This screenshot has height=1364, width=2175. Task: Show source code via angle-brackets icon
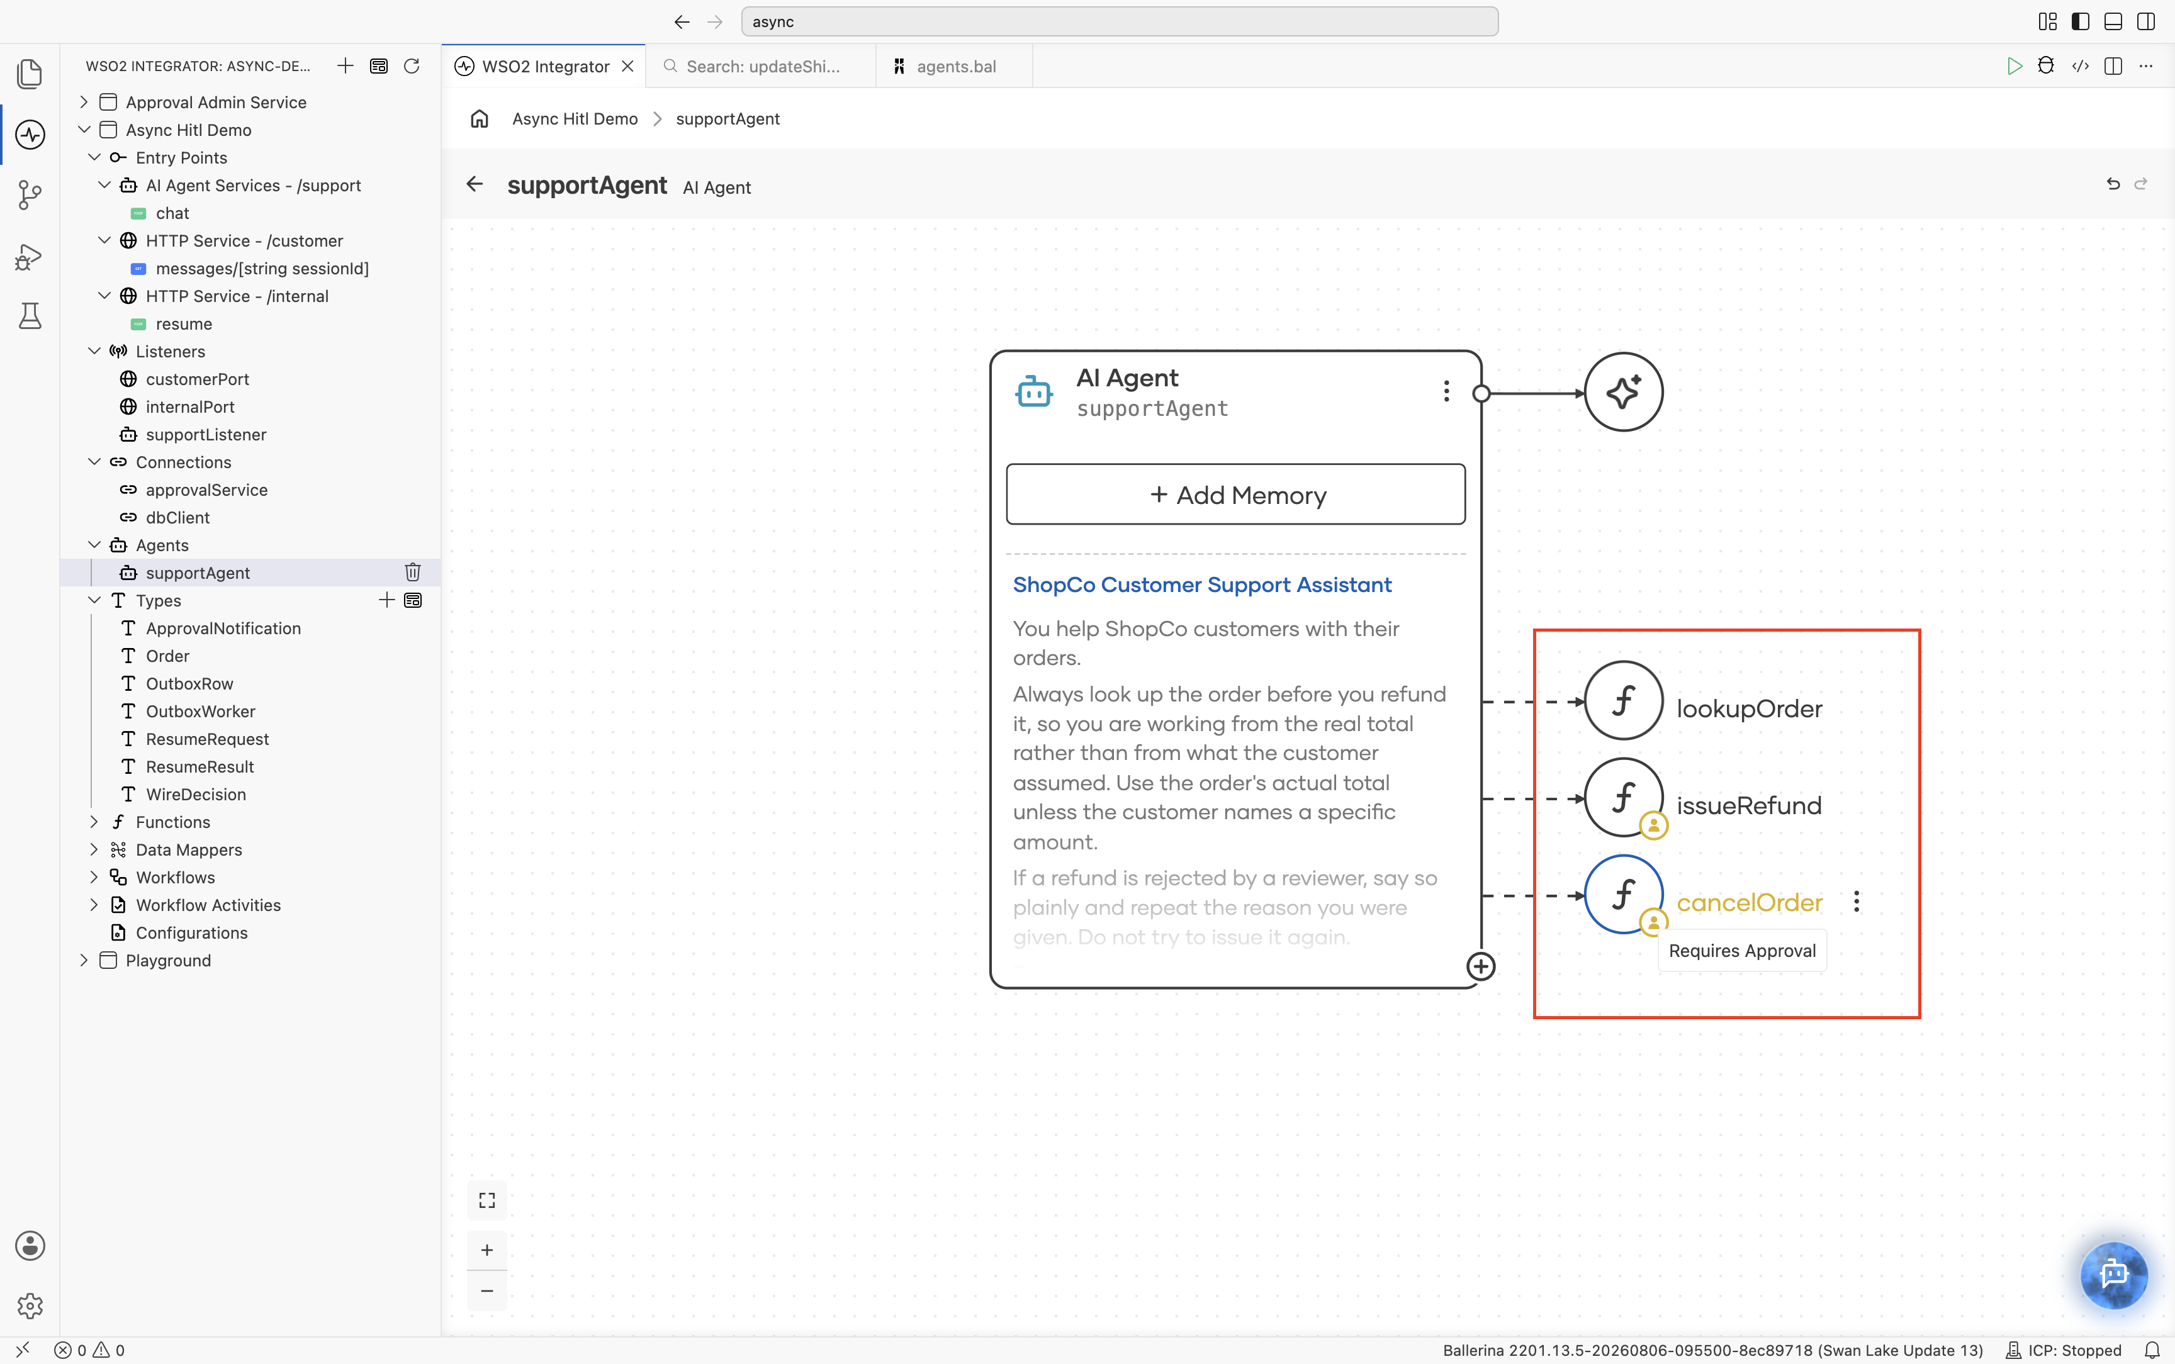point(2080,66)
